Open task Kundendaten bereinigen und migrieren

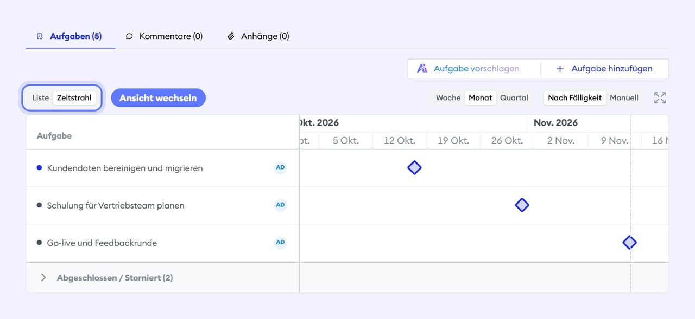125,168
